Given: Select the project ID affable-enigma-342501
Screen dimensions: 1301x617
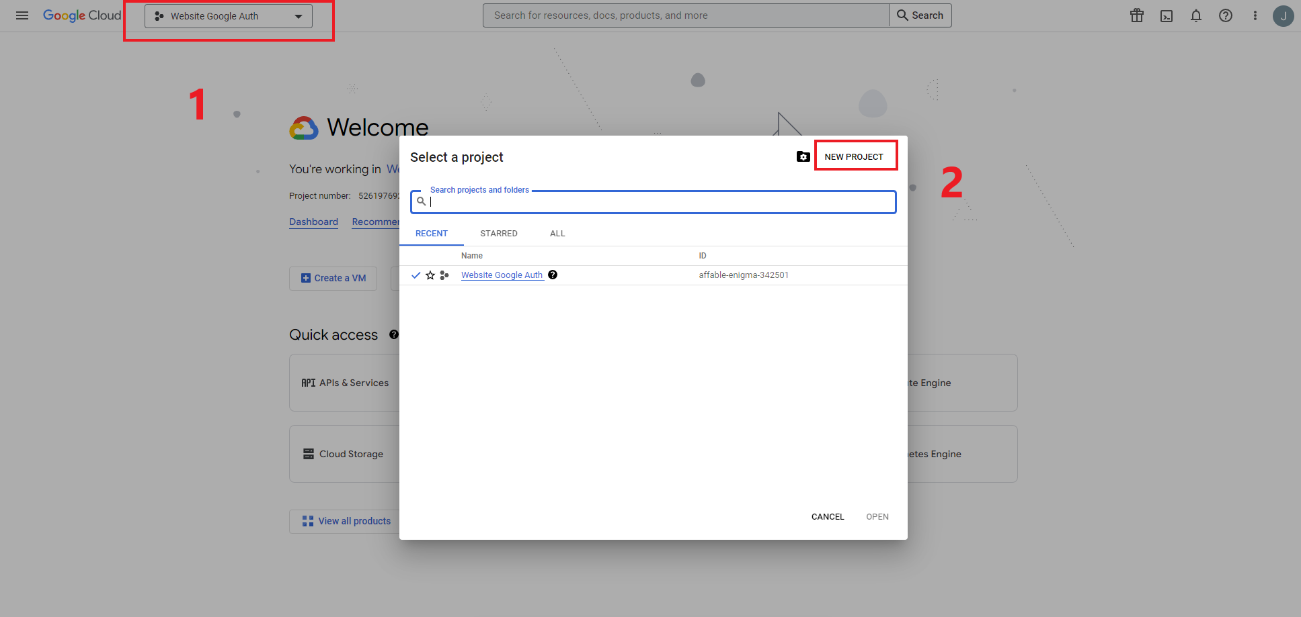Looking at the screenshot, I should pos(744,275).
